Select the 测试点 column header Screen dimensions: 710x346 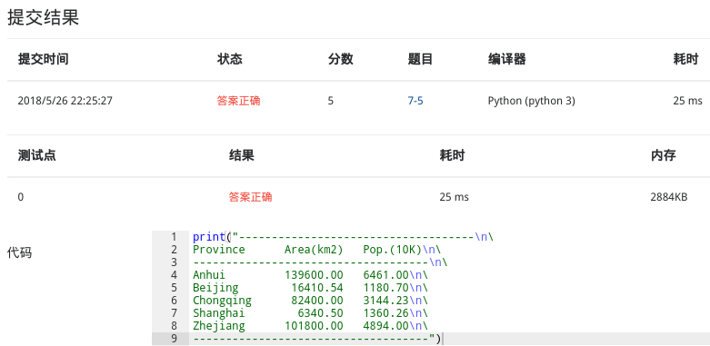click(x=37, y=155)
